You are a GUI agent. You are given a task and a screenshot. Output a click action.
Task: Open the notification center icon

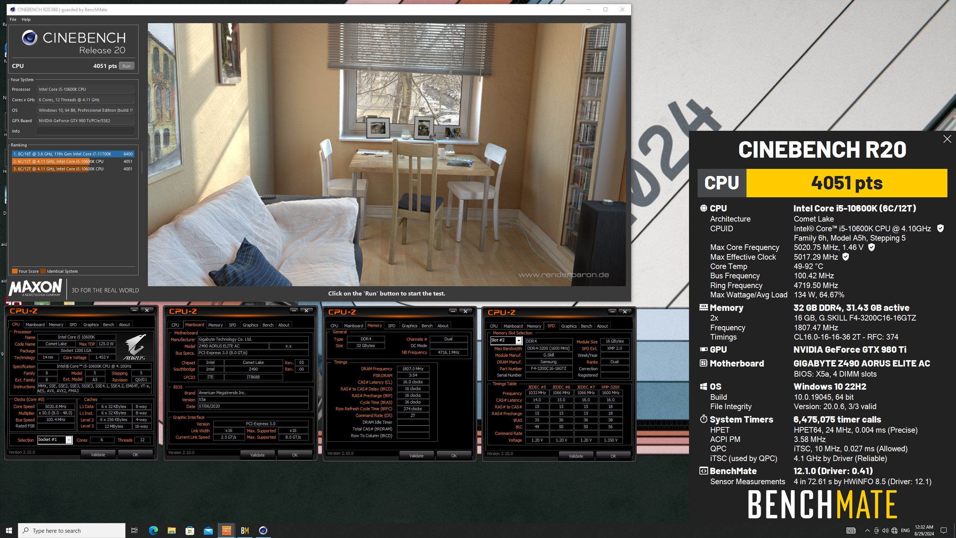pyautogui.click(x=944, y=531)
